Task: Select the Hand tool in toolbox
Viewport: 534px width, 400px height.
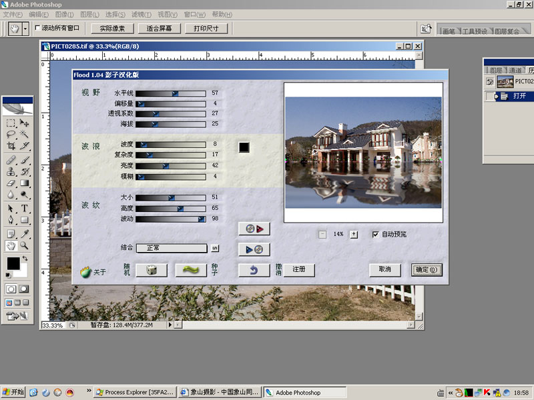Action: [11, 245]
